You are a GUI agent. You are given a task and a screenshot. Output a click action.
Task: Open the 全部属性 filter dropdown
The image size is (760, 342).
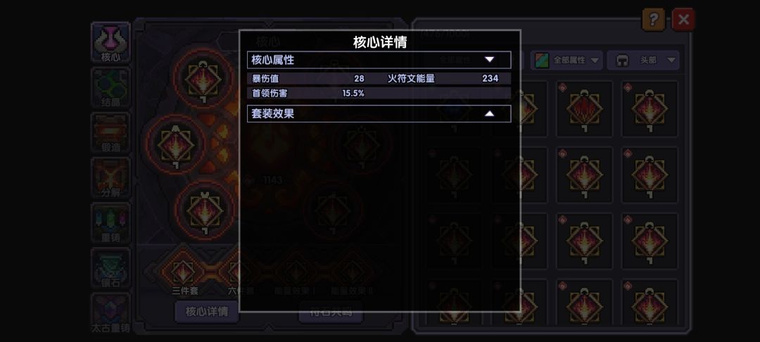click(x=566, y=60)
